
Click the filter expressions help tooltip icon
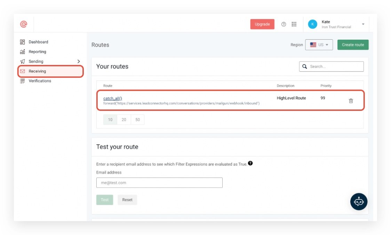tap(250, 163)
